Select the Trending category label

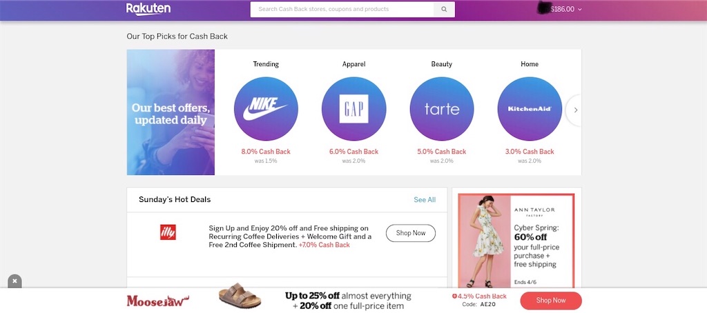pyautogui.click(x=266, y=64)
